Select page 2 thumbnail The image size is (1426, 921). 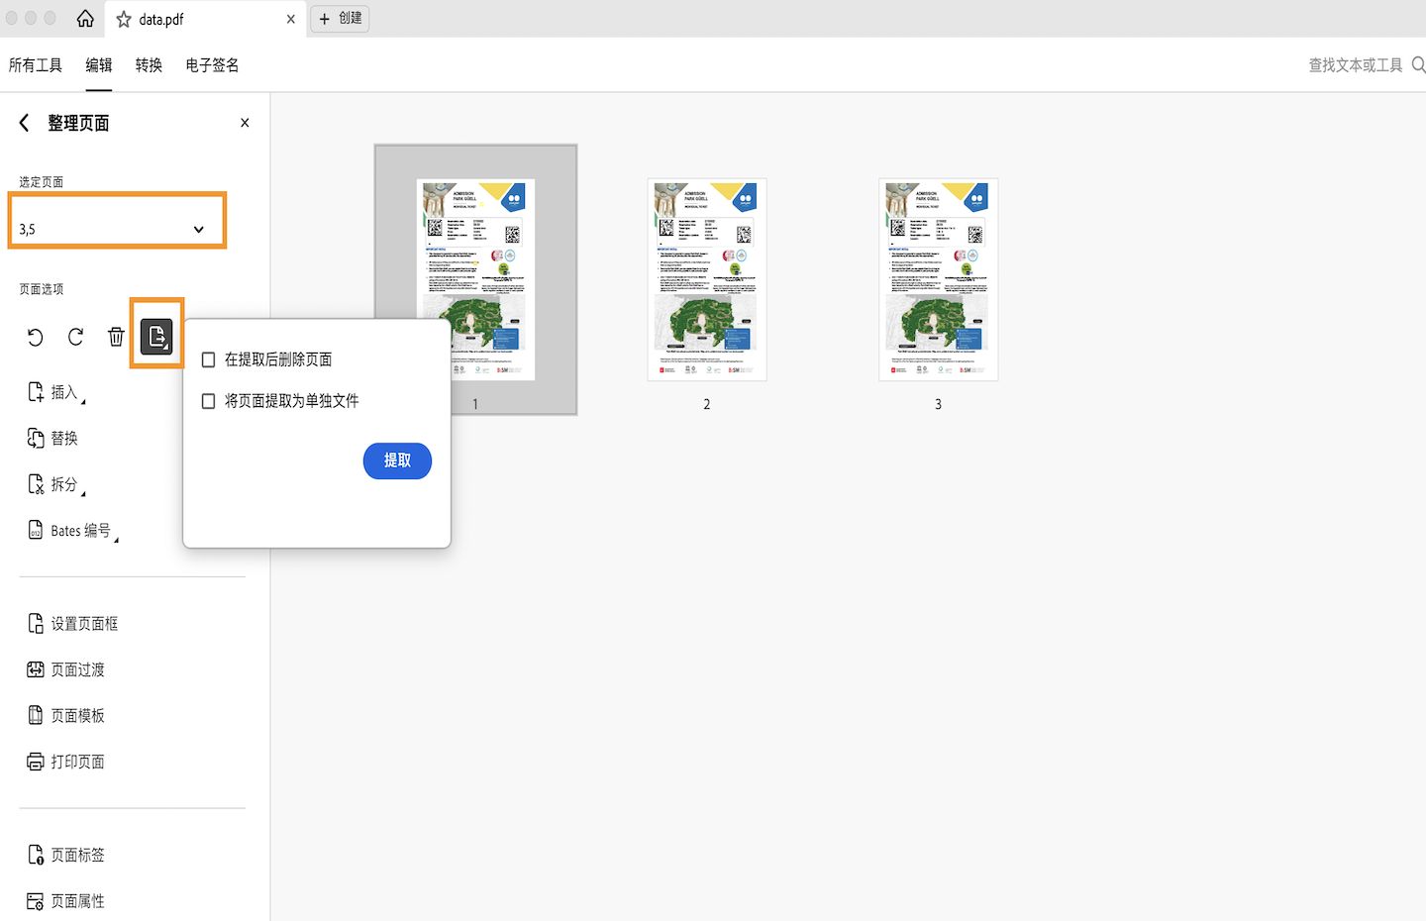tap(706, 279)
